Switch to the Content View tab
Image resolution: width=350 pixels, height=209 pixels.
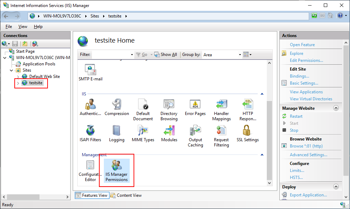pyautogui.click(x=126, y=195)
